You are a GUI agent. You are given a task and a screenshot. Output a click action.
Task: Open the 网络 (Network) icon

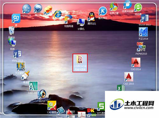(12, 42)
